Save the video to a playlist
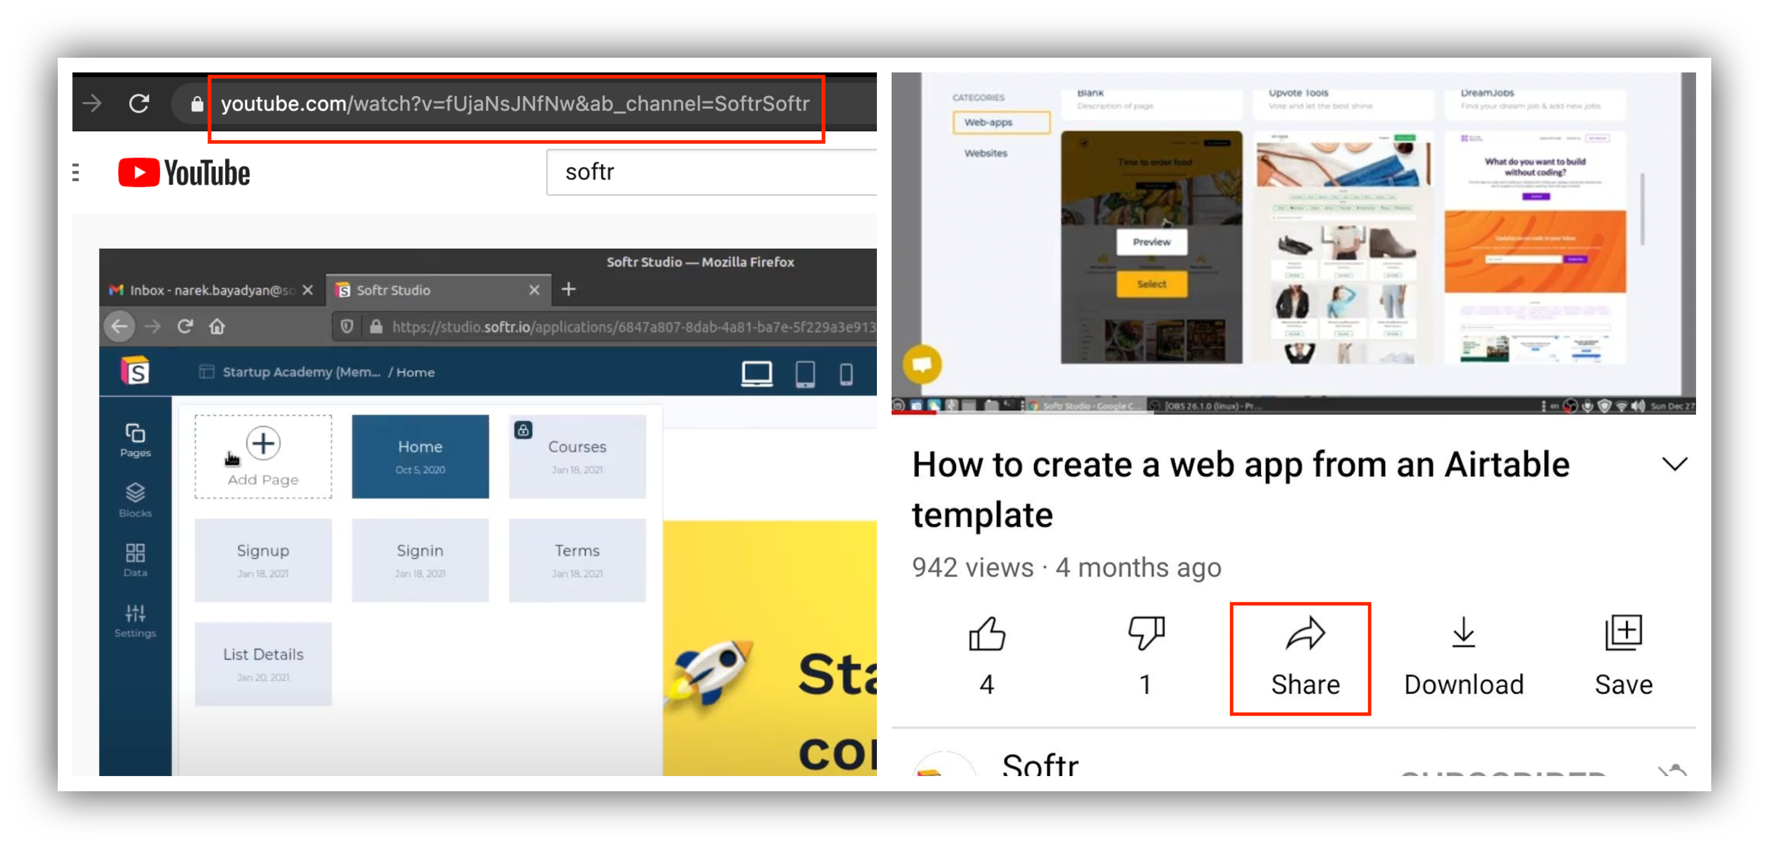 1623,657
